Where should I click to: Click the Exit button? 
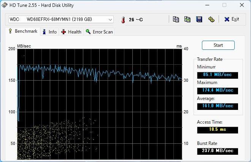[x=232, y=19]
